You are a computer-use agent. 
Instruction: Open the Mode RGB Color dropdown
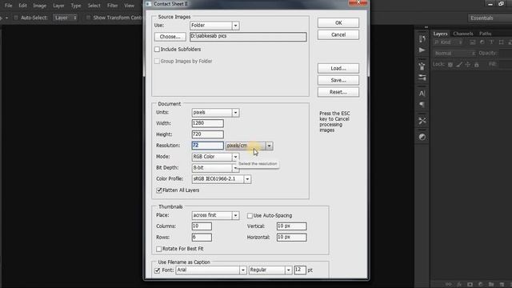click(235, 157)
